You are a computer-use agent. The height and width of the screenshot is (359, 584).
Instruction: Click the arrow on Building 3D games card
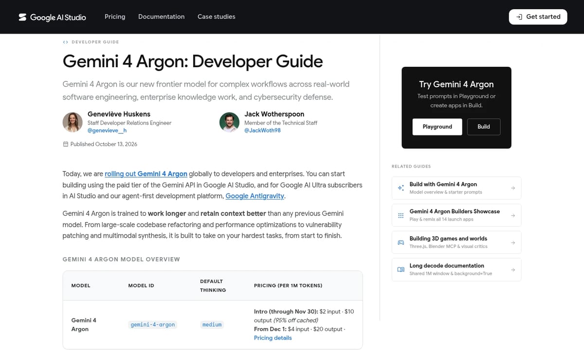pyautogui.click(x=513, y=243)
